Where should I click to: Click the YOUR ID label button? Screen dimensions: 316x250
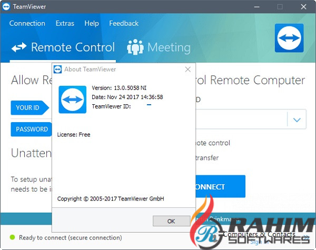click(29, 107)
